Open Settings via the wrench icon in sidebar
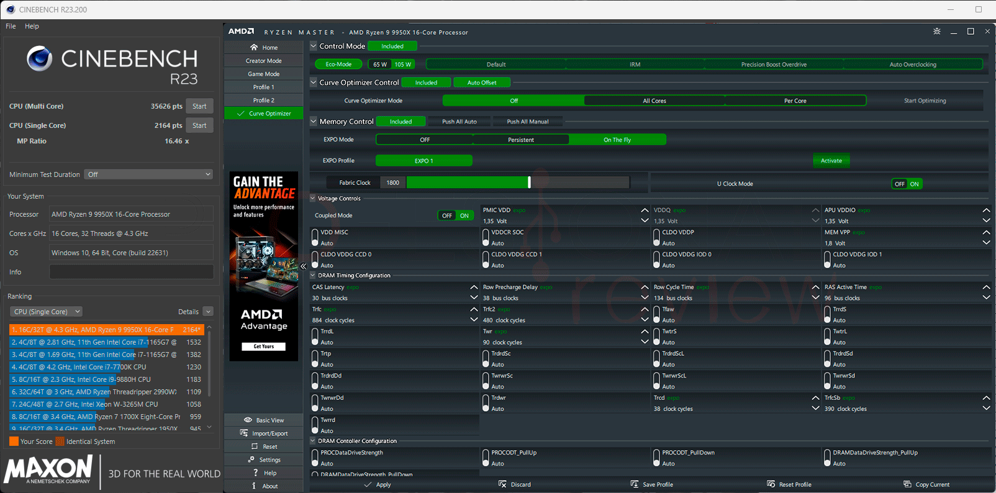 coord(251,459)
